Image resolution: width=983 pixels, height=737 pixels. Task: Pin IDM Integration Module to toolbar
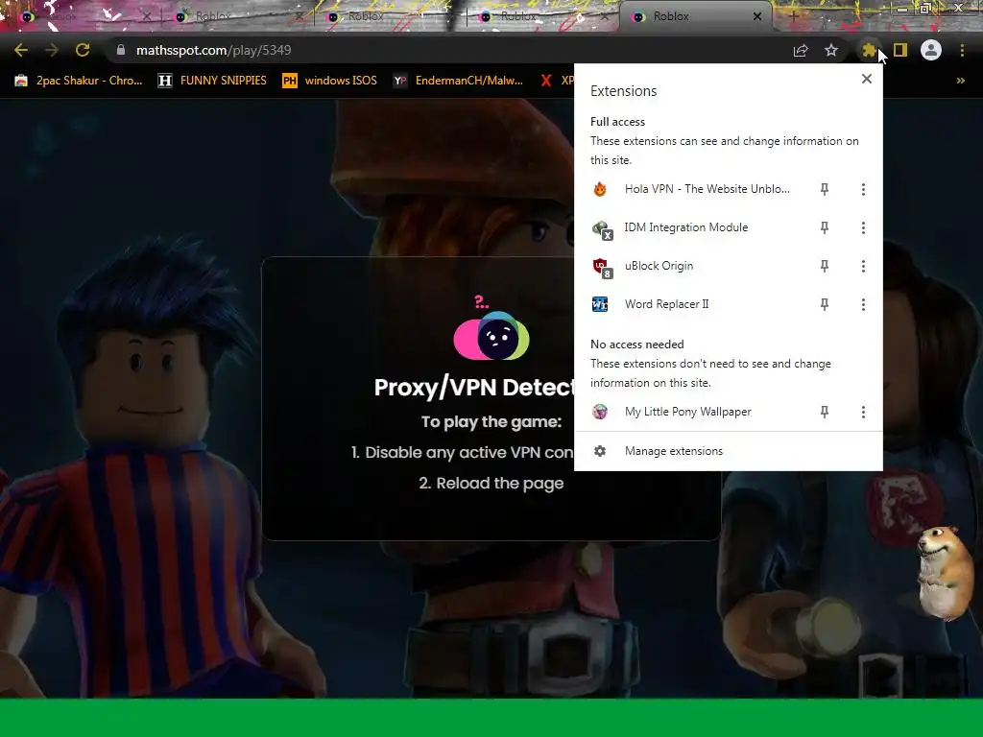pos(825,227)
